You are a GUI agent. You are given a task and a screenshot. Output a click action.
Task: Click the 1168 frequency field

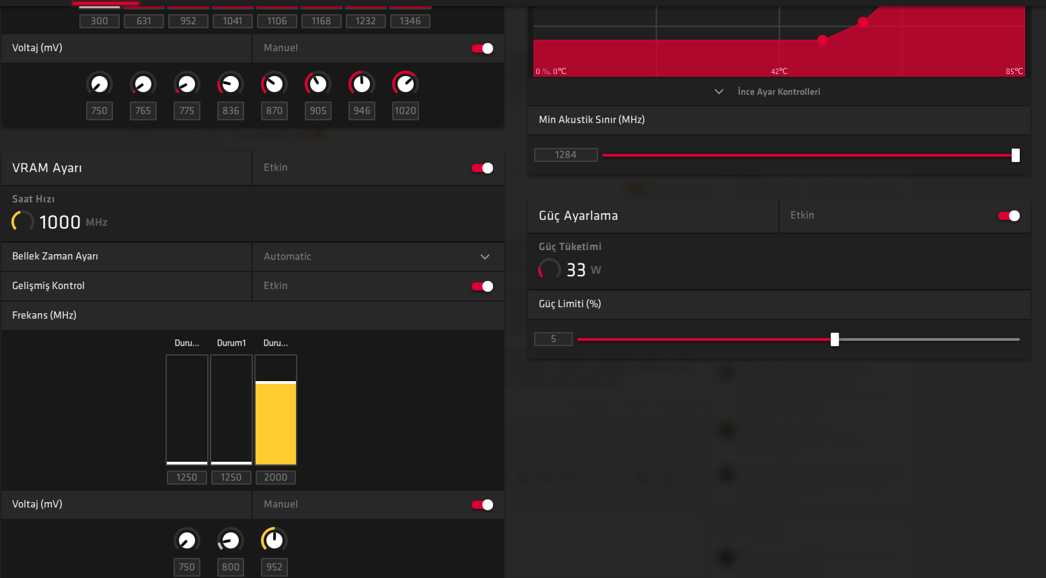322,21
